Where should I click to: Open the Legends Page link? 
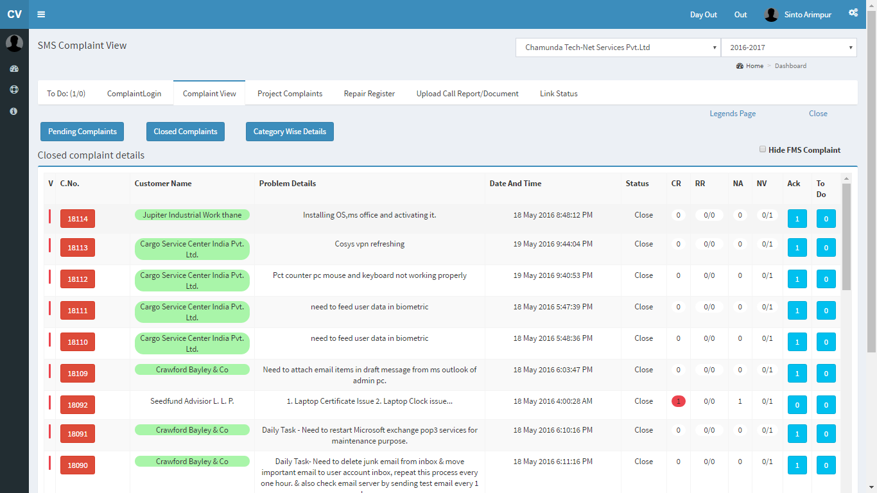click(733, 114)
